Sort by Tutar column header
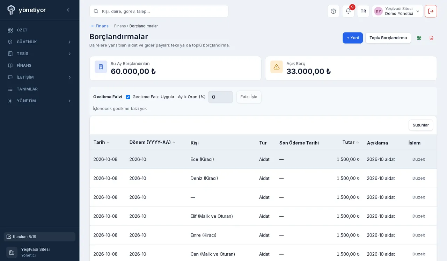447x261 pixels. click(351, 142)
